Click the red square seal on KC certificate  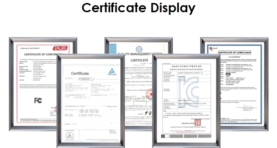pos(198,122)
